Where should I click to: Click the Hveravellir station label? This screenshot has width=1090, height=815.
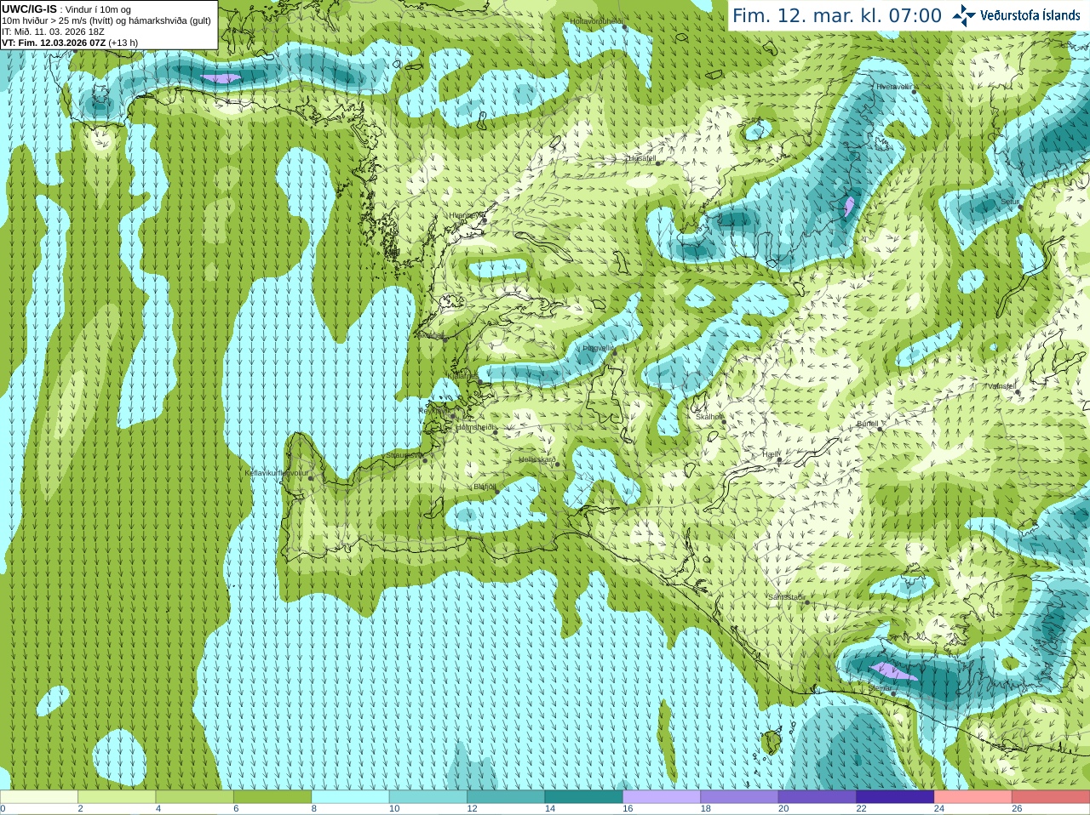tap(894, 86)
